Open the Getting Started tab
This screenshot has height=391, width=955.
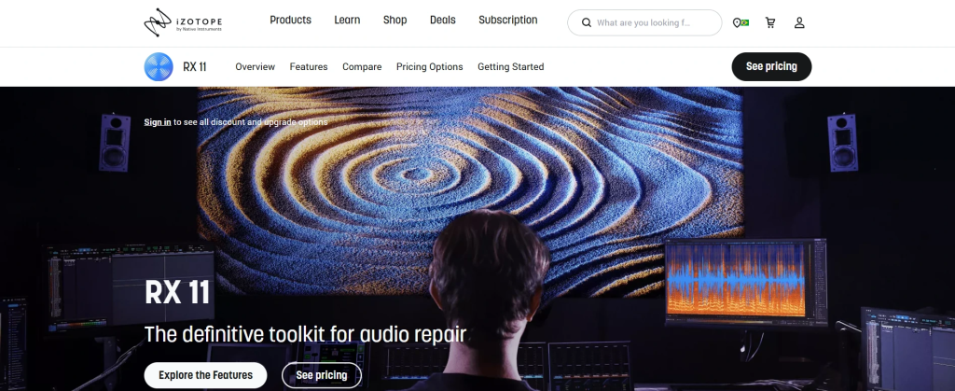(510, 67)
